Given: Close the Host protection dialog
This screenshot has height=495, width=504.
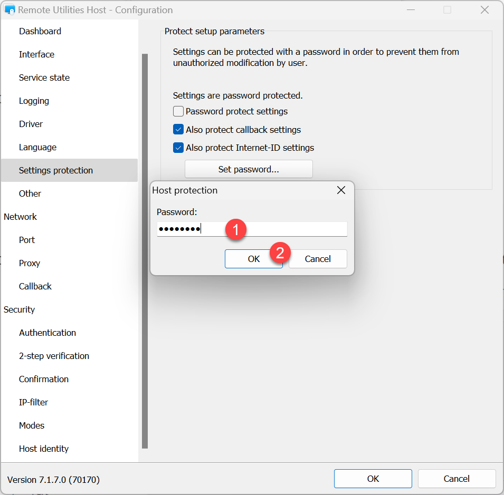Looking at the screenshot, I should (341, 190).
